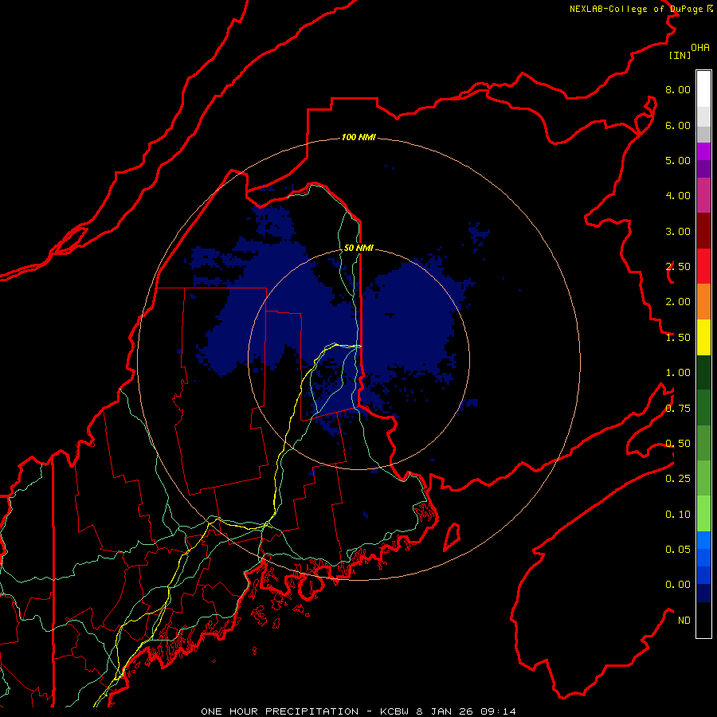Click the 6.00 legend value
The image size is (717, 717).
[678, 125]
